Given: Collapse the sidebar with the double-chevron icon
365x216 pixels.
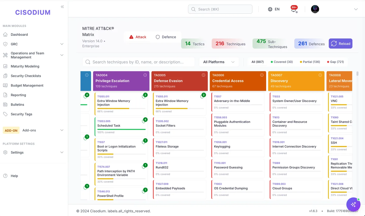Looking at the screenshot, I should point(62,7).
